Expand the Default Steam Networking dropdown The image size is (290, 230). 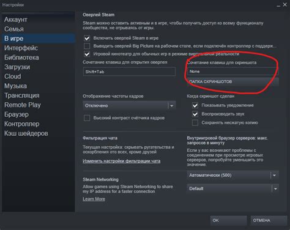pyautogui.click(x=232, y=188)
